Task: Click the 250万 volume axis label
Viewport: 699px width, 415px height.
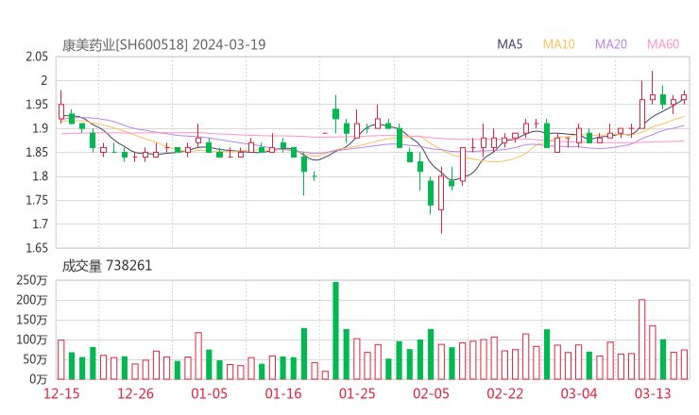Action: (32, 280)
